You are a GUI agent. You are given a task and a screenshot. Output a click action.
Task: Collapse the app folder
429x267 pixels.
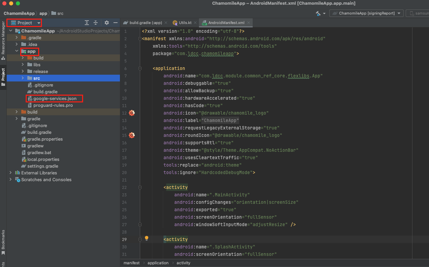17,51
